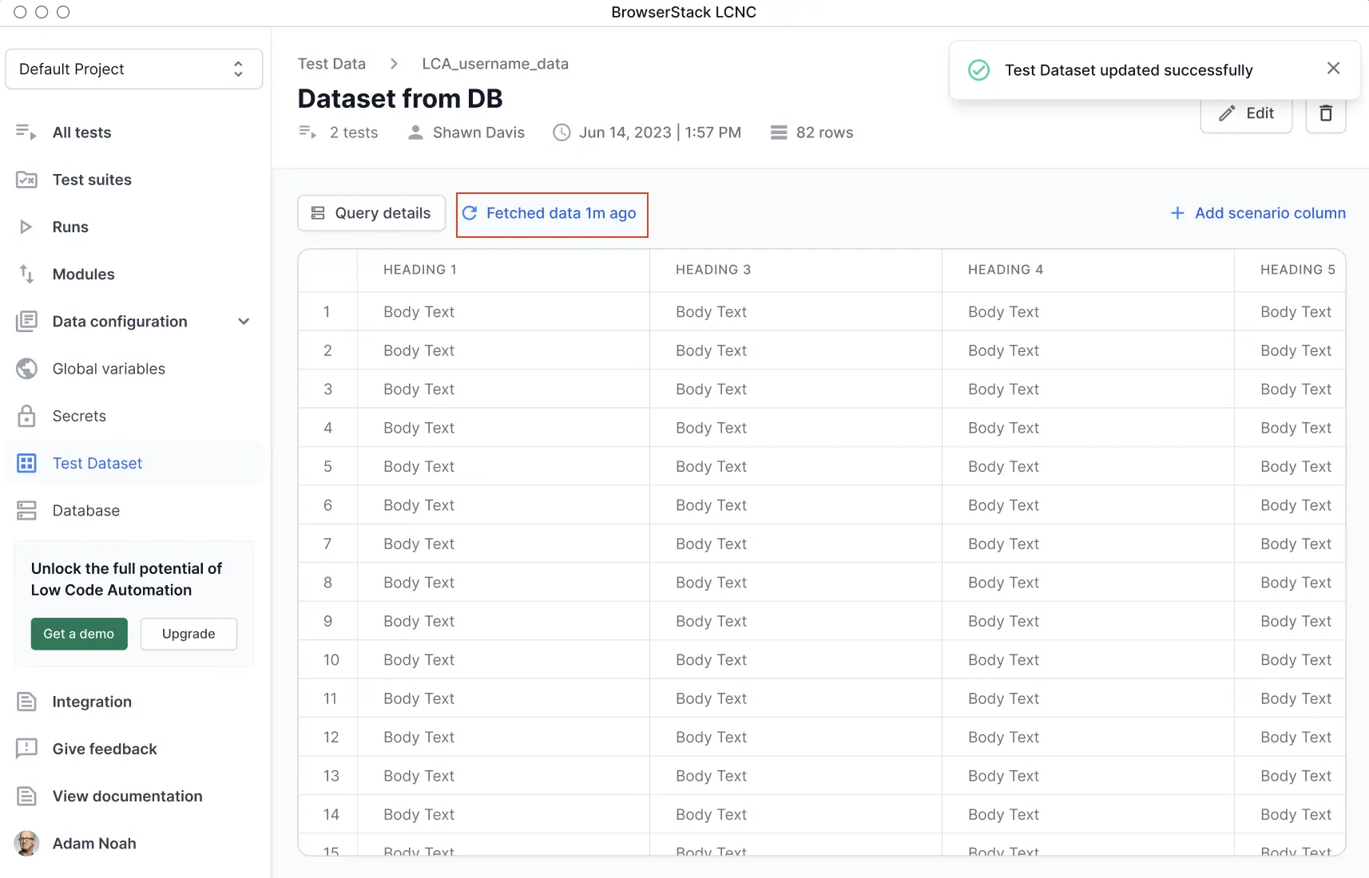Click the refresh icon beside Fetched data
This screenshot has width=1369, height=878.
470,213
